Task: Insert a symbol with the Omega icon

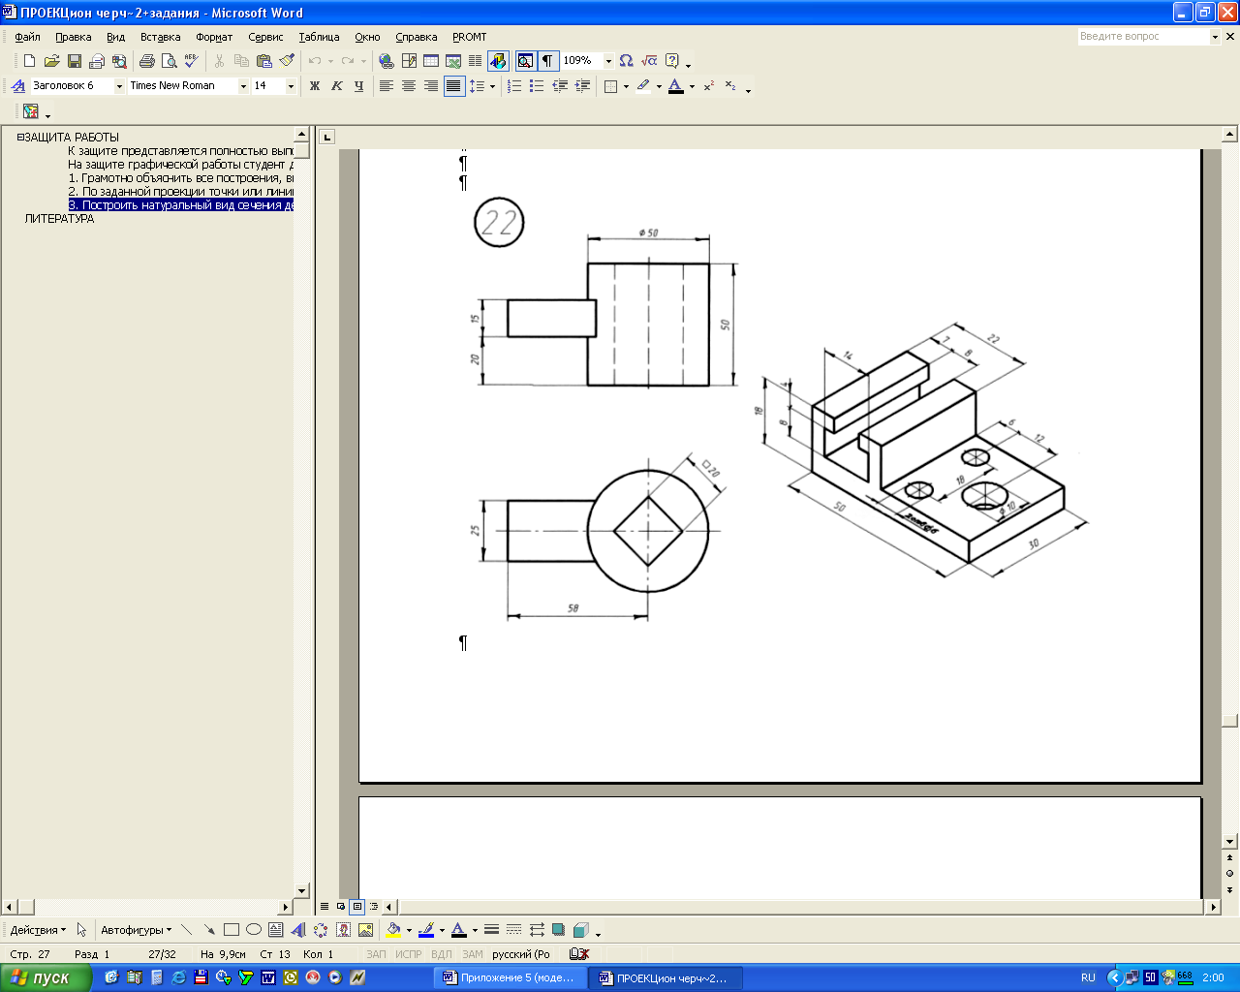Action: click(x=626, y=61)
